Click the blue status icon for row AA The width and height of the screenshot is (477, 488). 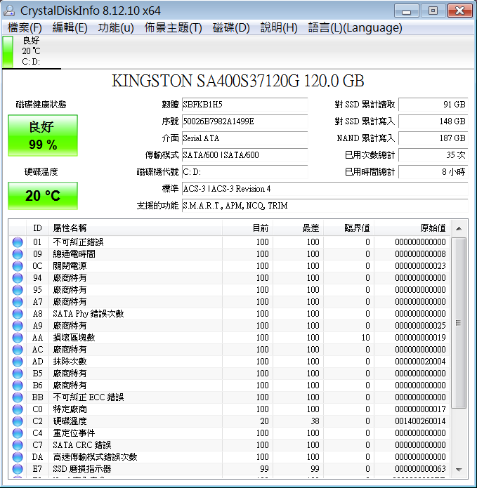point(18,337)
